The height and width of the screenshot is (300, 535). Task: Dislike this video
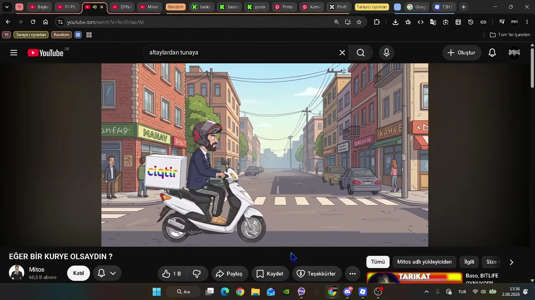tap(197, 274)
